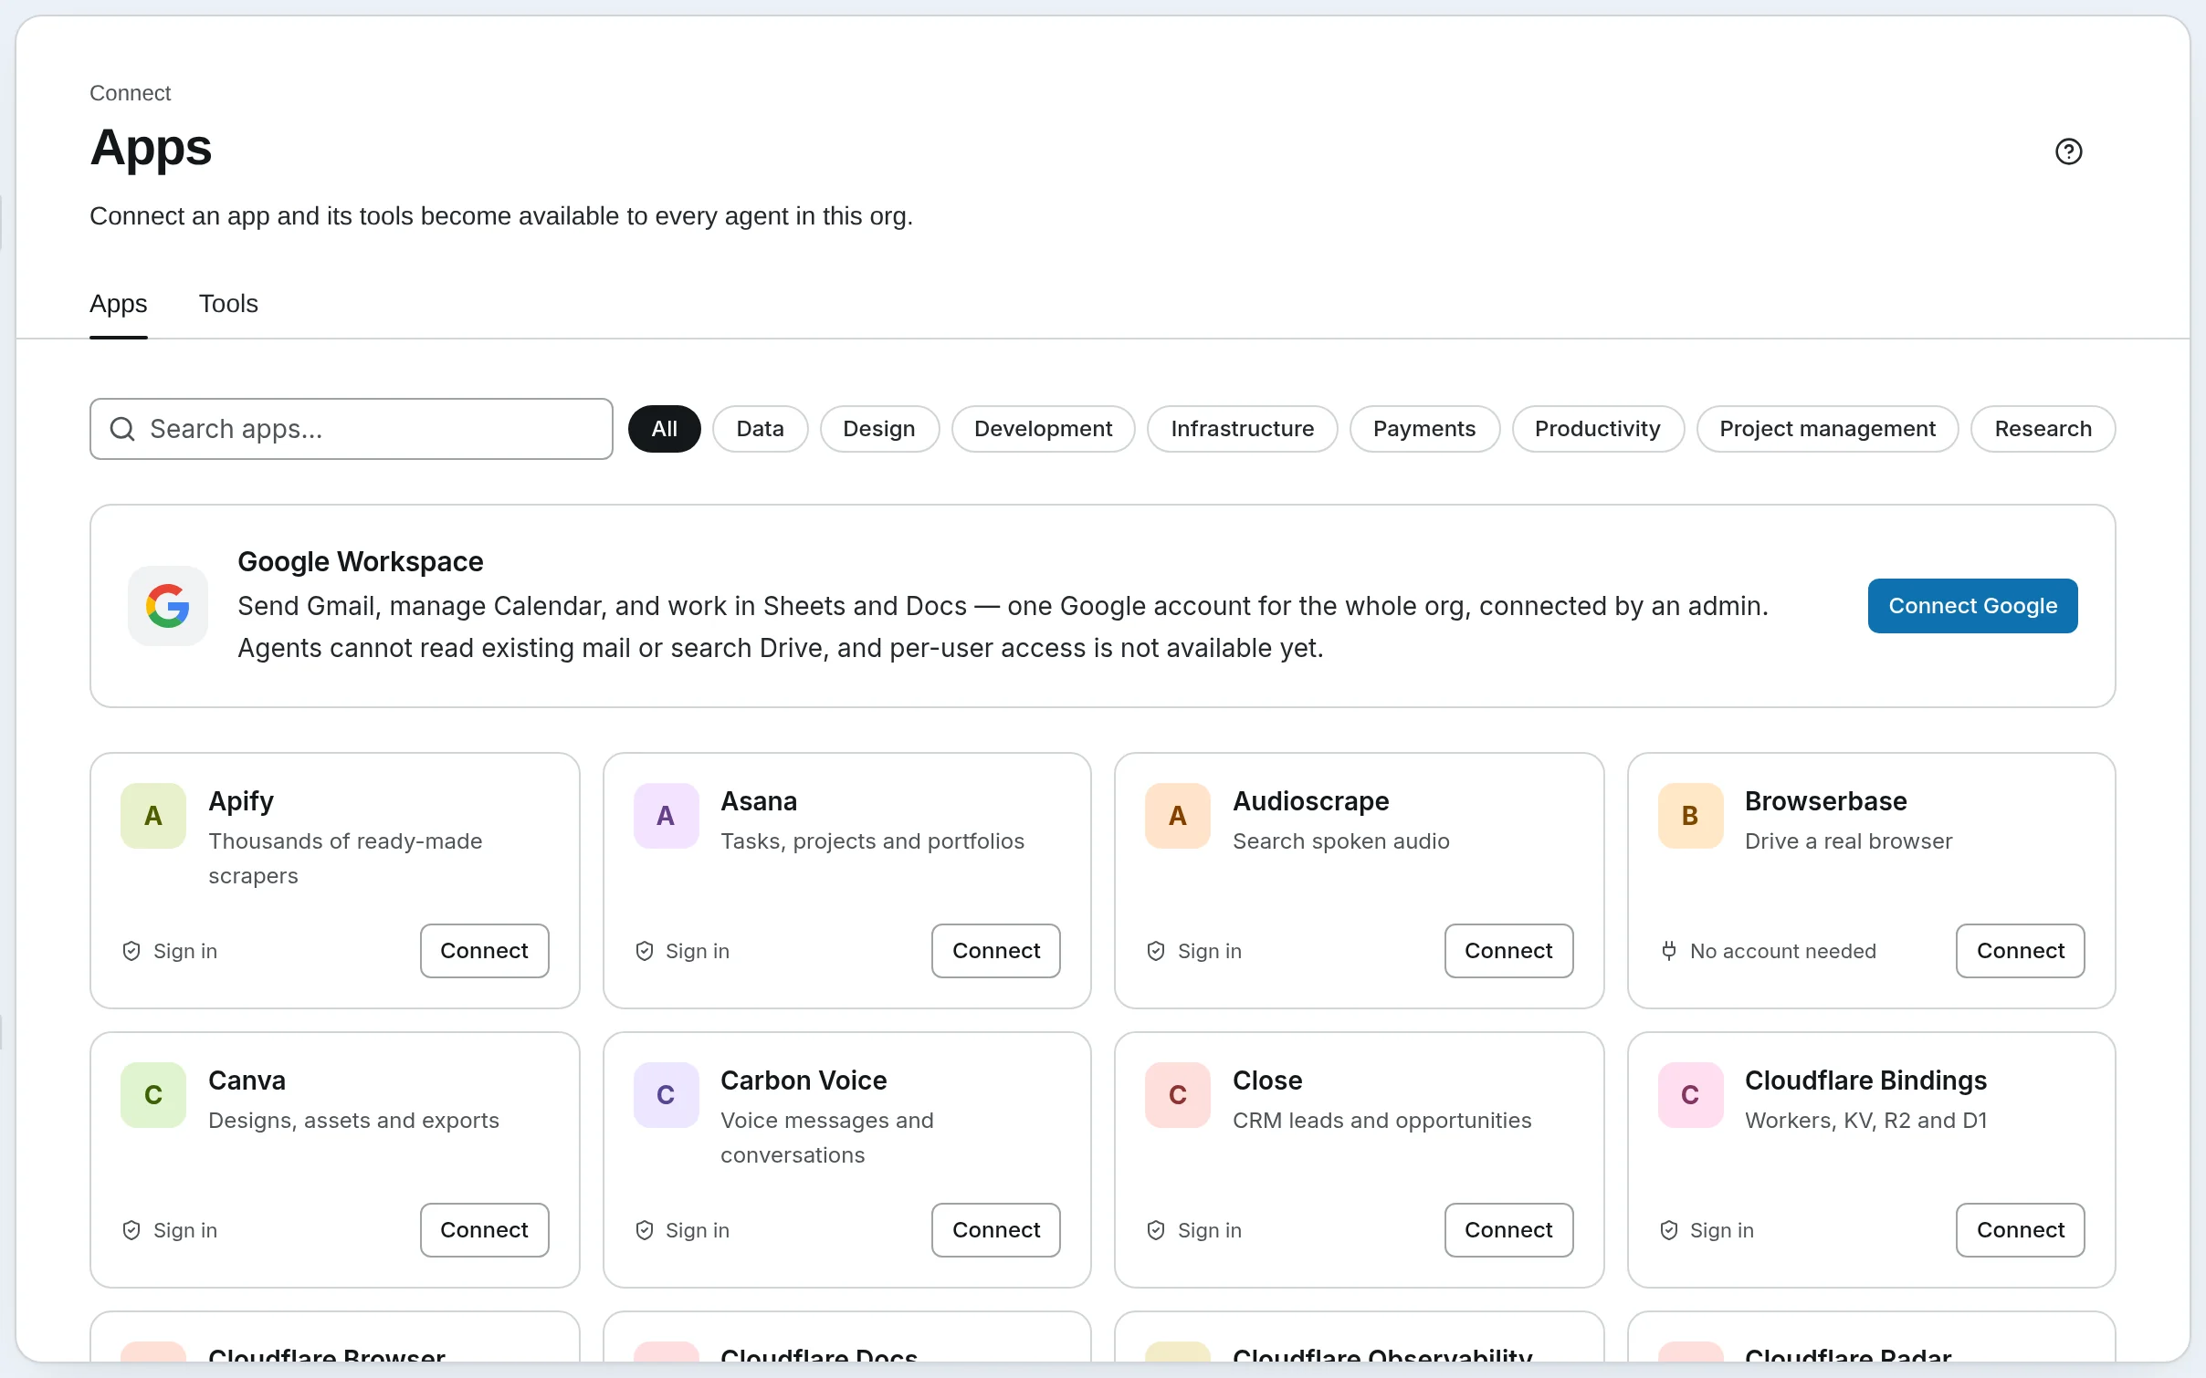The width and height of the screenshot is (2206, 1378).
Task: Click the shield icon on Apify card
Action: 131,951
